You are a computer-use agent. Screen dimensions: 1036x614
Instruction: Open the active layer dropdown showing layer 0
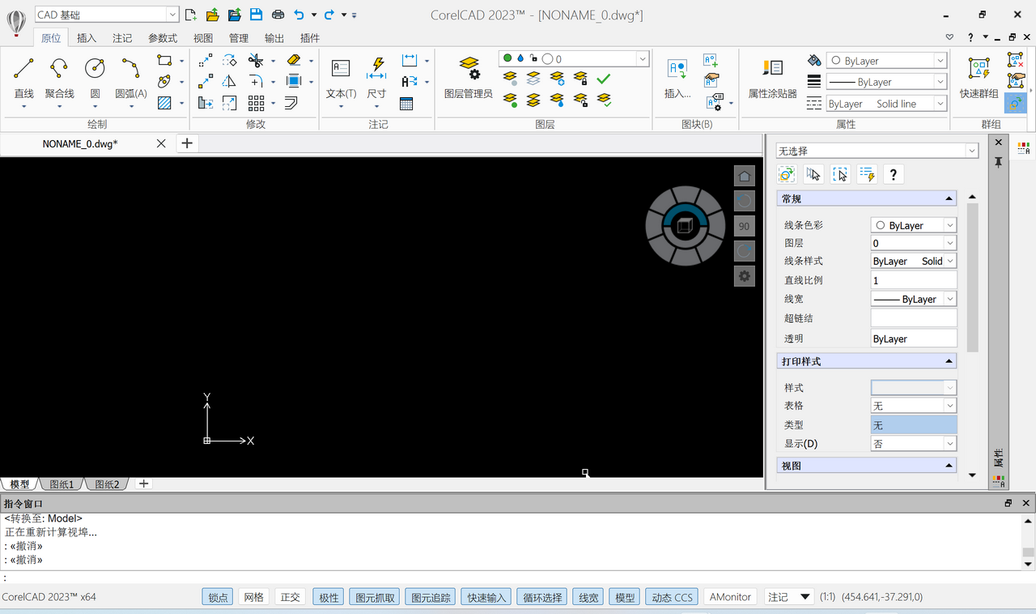pos(642,58)
